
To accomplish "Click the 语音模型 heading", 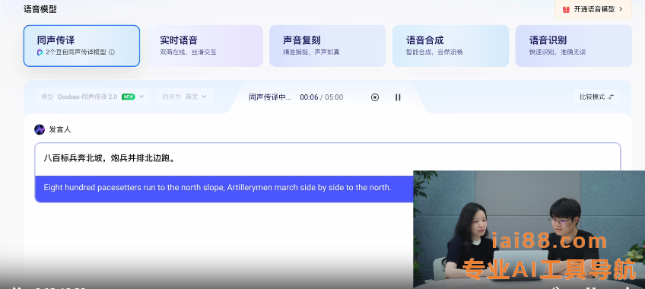I will click(40, 9).
